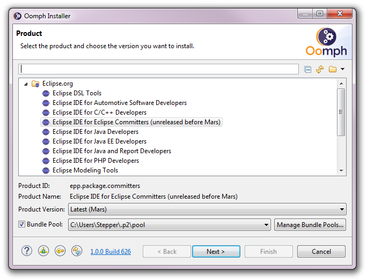Collapse the Eclipse.org tree node

click(26, 84)
